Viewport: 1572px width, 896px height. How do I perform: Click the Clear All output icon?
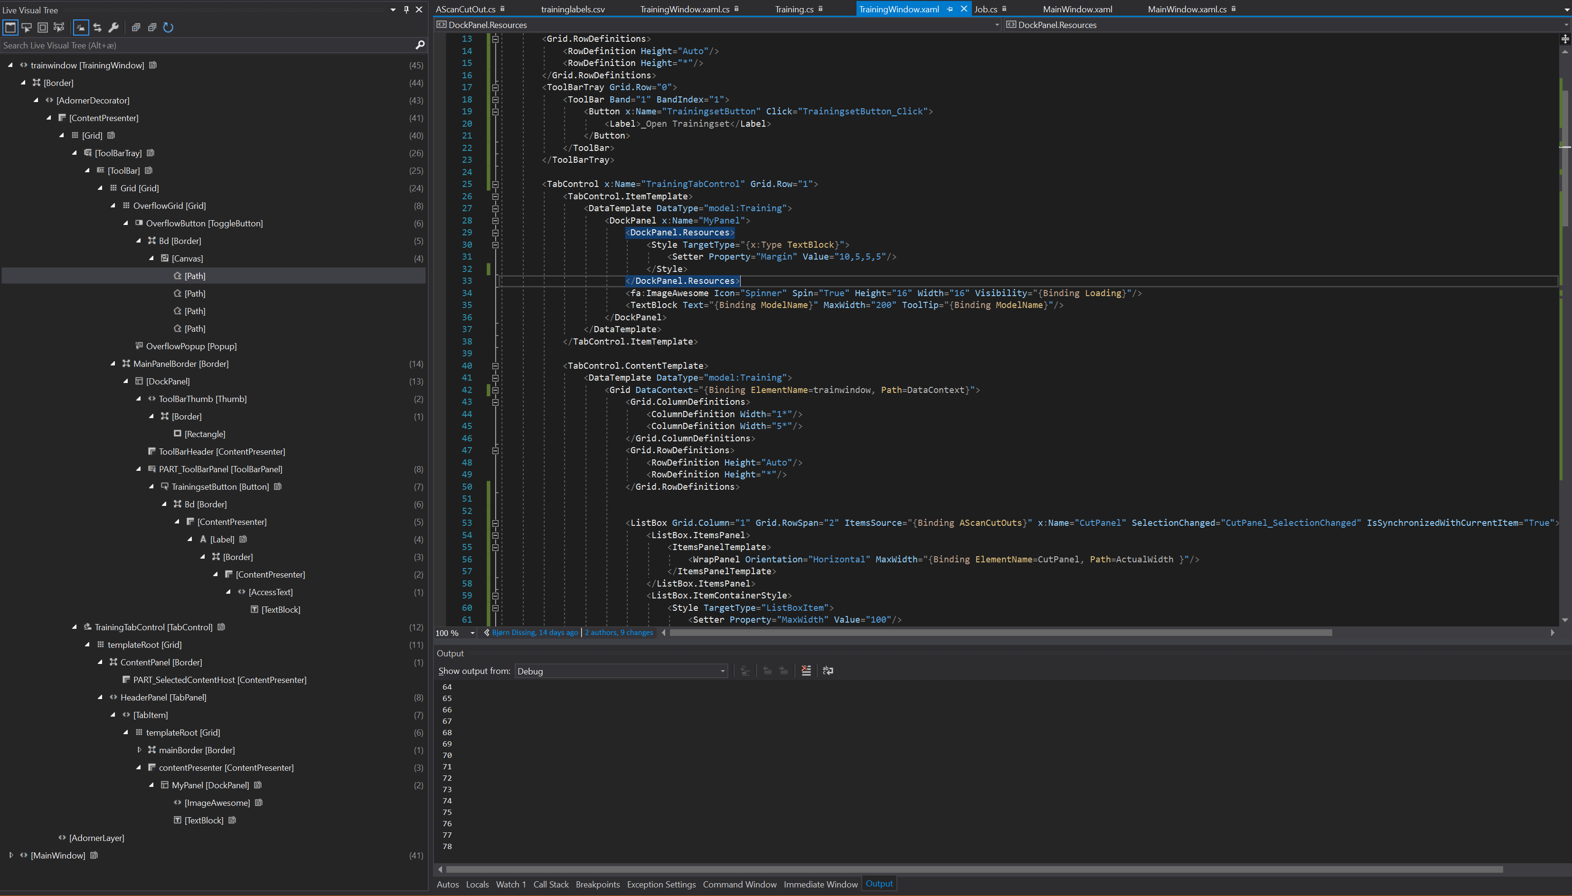pos(806,671)
